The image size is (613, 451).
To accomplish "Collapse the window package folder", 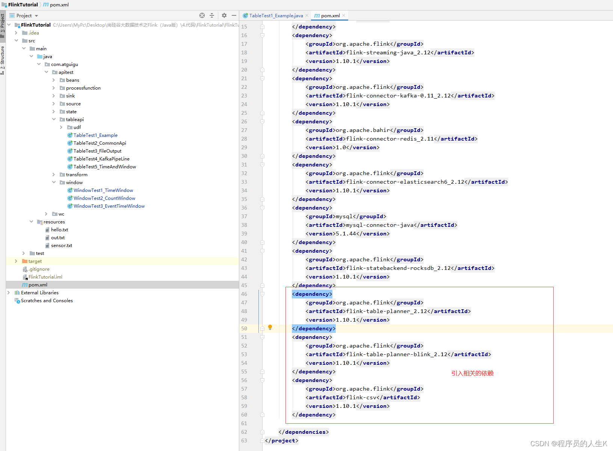I will click(x=54, y=182).
